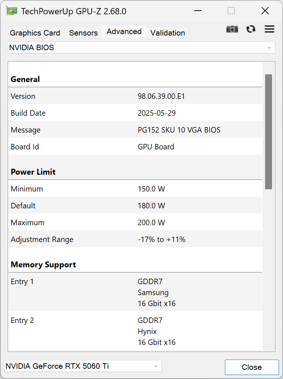Click the Adjustment Range value

[162, 239]
